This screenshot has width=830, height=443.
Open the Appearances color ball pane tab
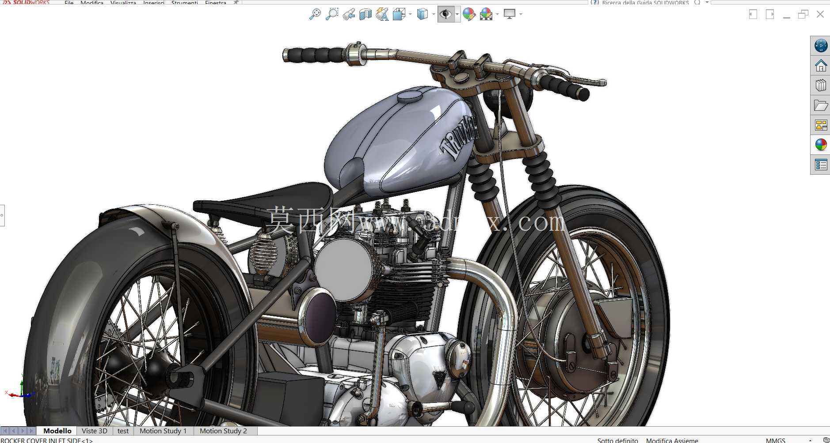pos(821,145)
